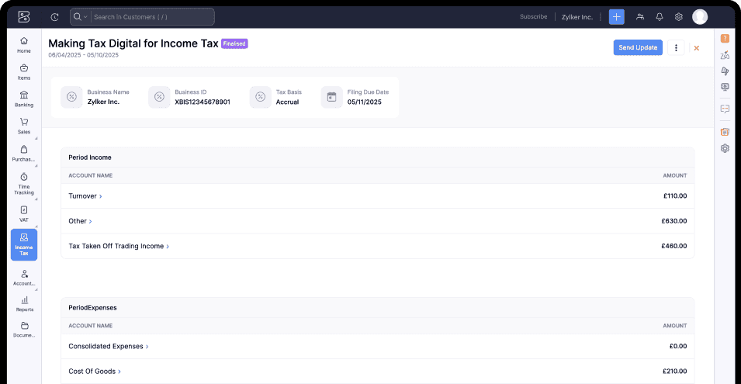Click the £210.00 Cost Of Goods amount

[674, 372]
